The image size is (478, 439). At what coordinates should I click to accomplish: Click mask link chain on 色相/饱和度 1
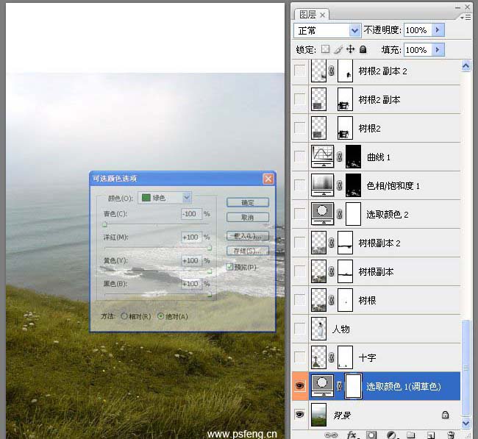[339, 185]
